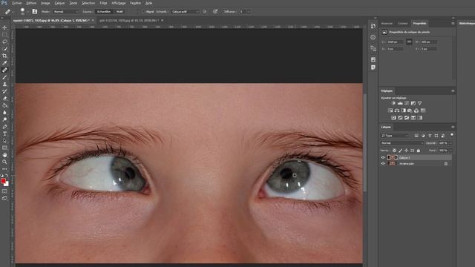475x267 pixels.
Task: Toggle link between width and height
Action: point(409,42)
